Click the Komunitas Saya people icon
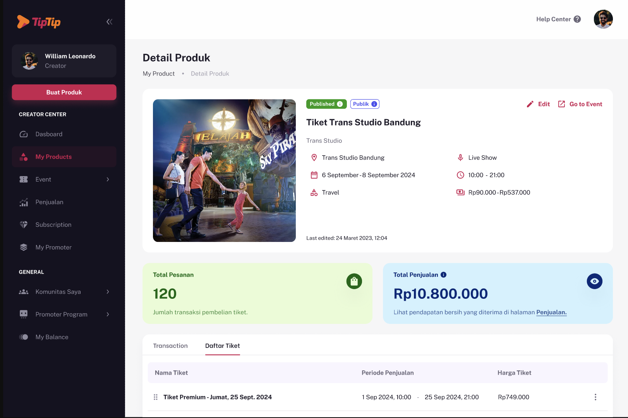The height and width of the screenshot is (418, 628). [x=24, y=291]
